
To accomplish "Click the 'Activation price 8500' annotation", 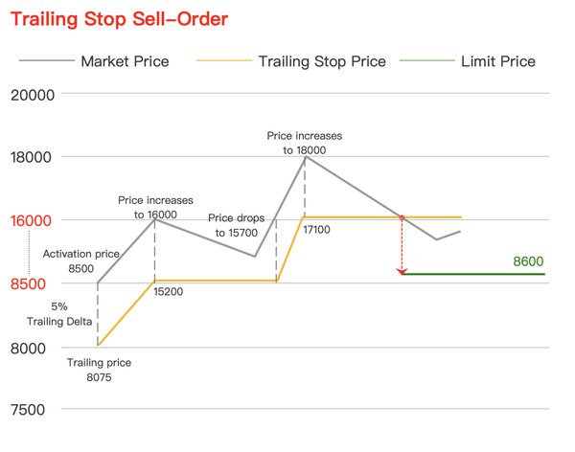I will pos(81,261).
